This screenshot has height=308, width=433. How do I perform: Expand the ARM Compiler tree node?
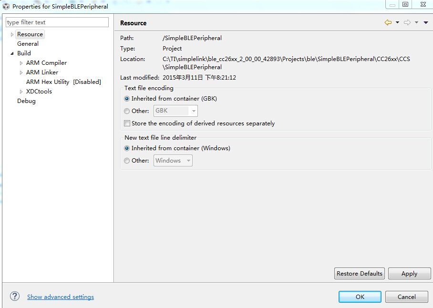[x=21, y=63]
